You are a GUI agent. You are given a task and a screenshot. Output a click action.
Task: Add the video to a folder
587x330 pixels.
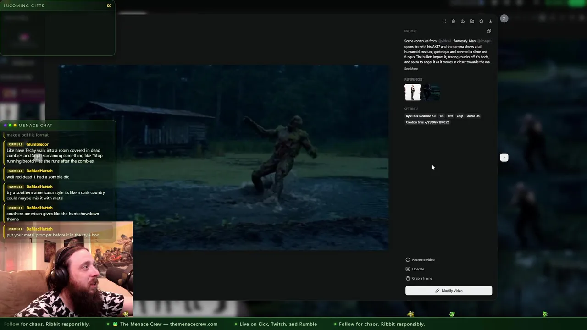472,21
